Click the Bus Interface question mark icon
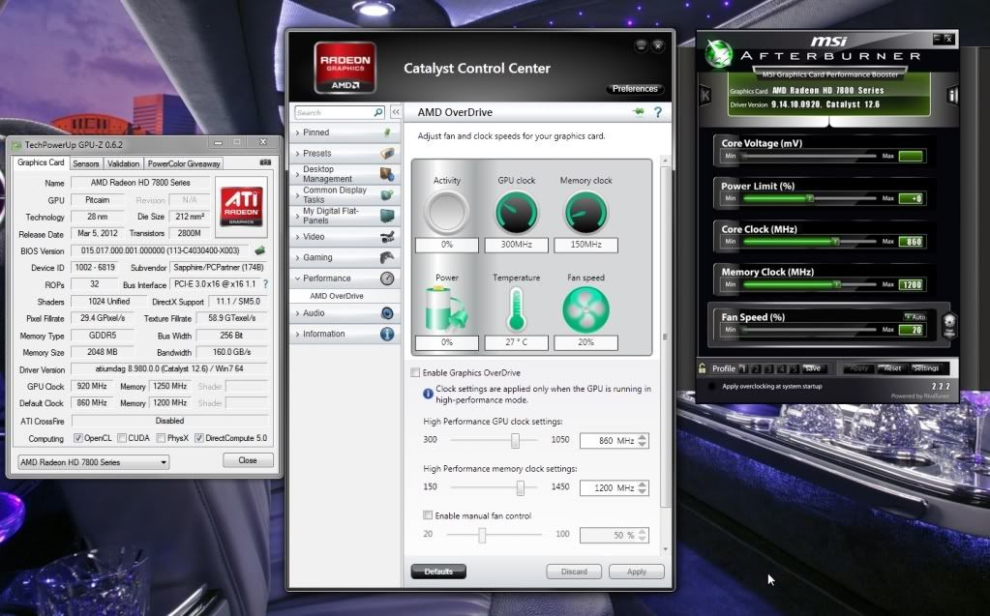Screen dimensions: 990x616 (x=266, y=284)
